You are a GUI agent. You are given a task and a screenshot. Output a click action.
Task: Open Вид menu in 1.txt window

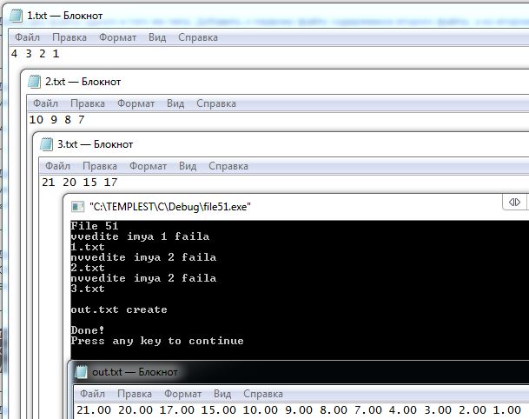coord(157,37)
